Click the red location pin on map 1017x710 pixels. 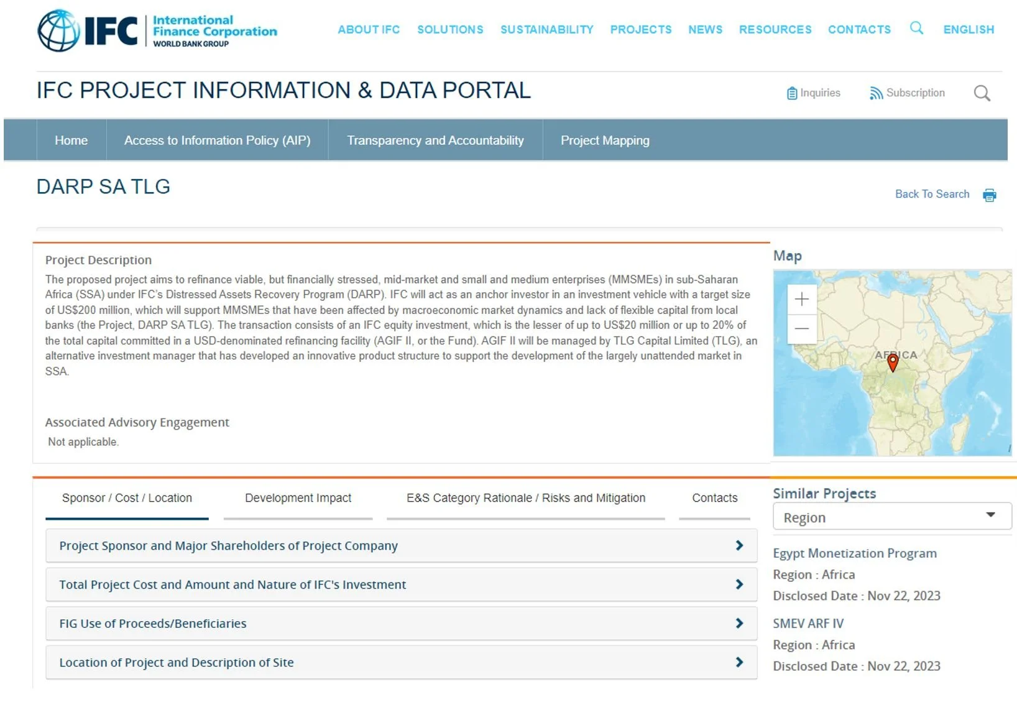893,362
